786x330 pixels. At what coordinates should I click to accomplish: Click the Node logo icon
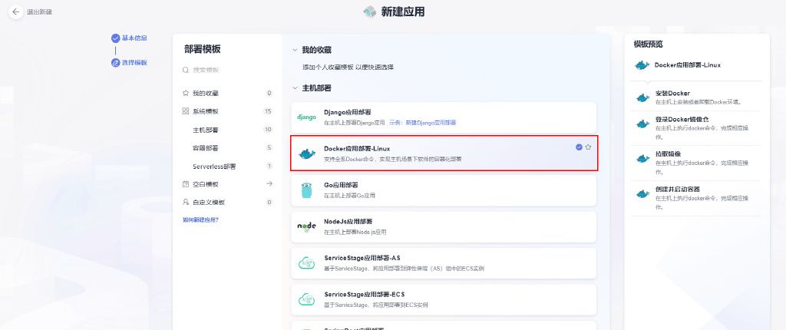306,226
